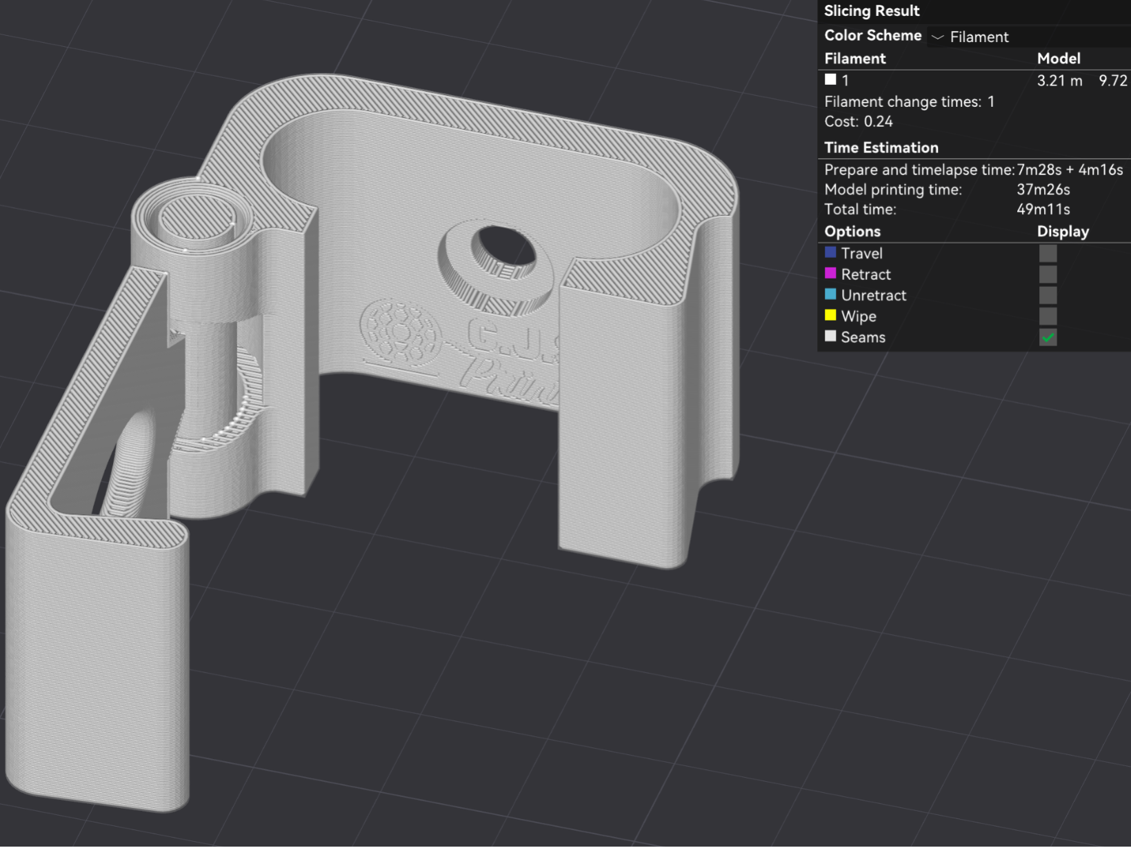Screen dimensions: 1131x848
Task: Click the 3.21 m filament length value
Action: point(1059,81)
